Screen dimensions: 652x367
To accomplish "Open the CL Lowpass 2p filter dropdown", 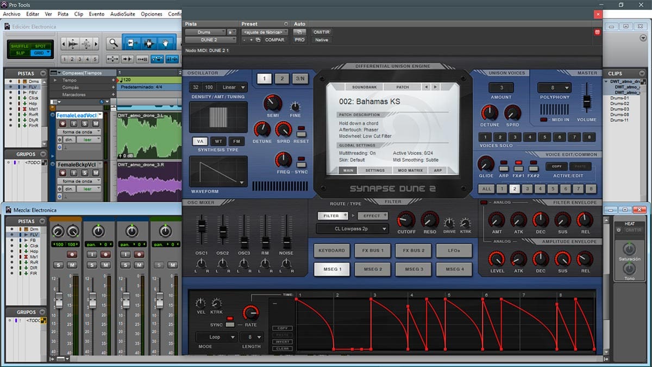I will click(353, 229).
